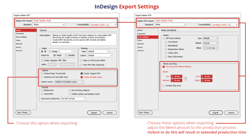Open the View dropdown in Viewing
This screenshot has width=250, height=137.
[98, 51]
